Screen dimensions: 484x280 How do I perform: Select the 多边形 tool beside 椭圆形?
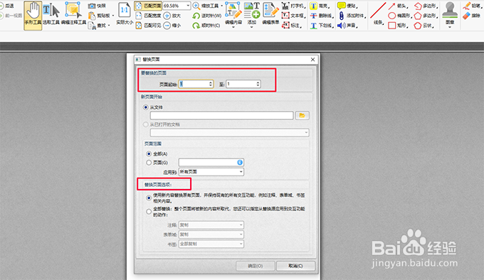pyautogui.click(x=426, y=16)
